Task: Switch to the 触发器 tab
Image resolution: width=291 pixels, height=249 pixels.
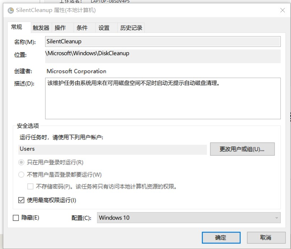Action: (x=41, y=28)
